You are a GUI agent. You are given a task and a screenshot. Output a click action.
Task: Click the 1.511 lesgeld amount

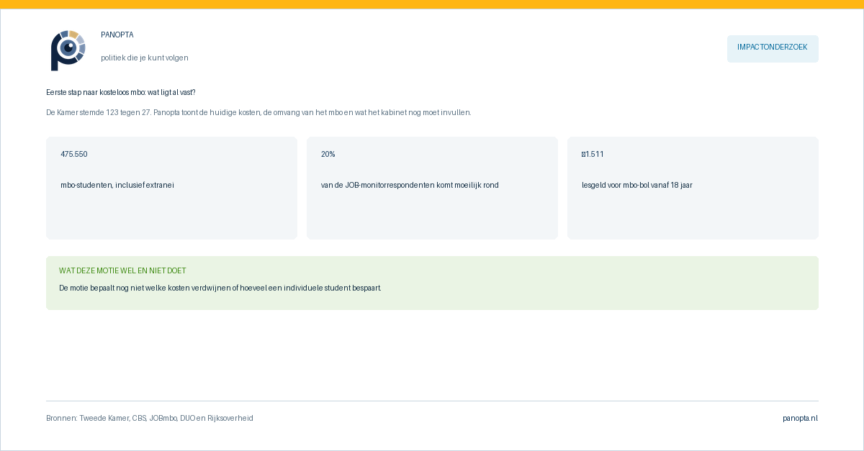(x=593, y=154)
